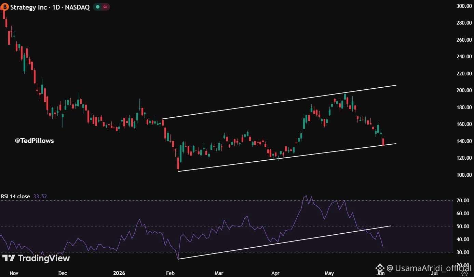Click the orange Bitcoin symbol logo
This screenshot has height=277, width=474.
[x=5, y=7]
